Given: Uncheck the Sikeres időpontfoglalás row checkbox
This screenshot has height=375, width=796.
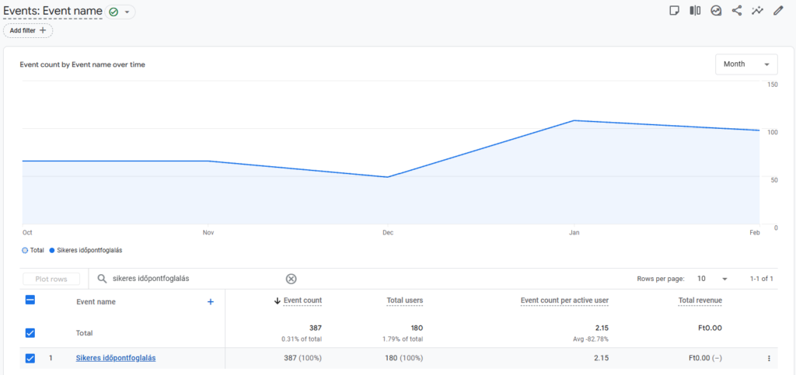Looking at the screenshot, I should pos(30,358).
